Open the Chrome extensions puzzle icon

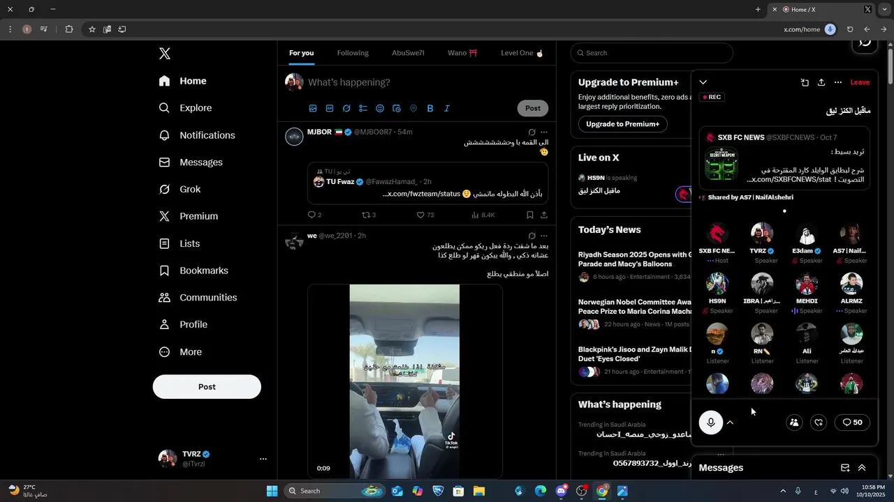(69, 29)
